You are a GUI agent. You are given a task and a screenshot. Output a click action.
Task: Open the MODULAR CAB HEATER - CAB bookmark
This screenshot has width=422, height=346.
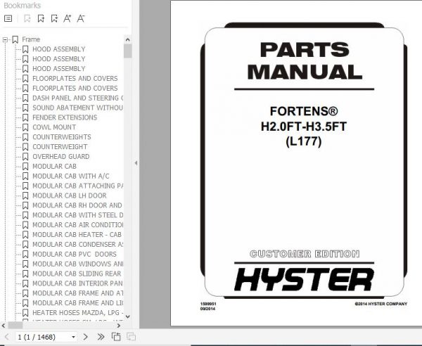coord(77,235)
